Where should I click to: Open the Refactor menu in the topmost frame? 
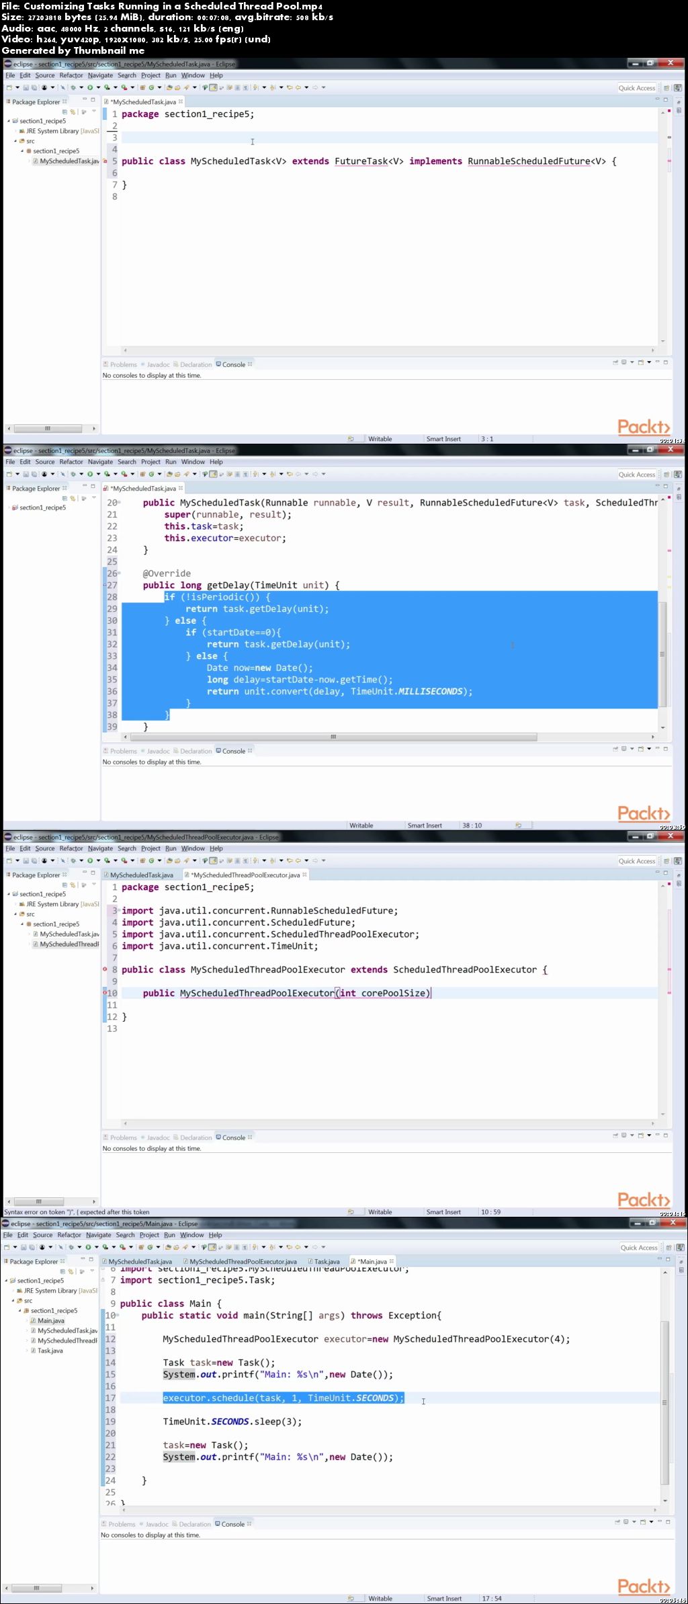(x=71, y=75)
